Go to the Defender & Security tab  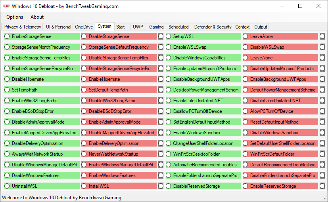pos(213,27)
